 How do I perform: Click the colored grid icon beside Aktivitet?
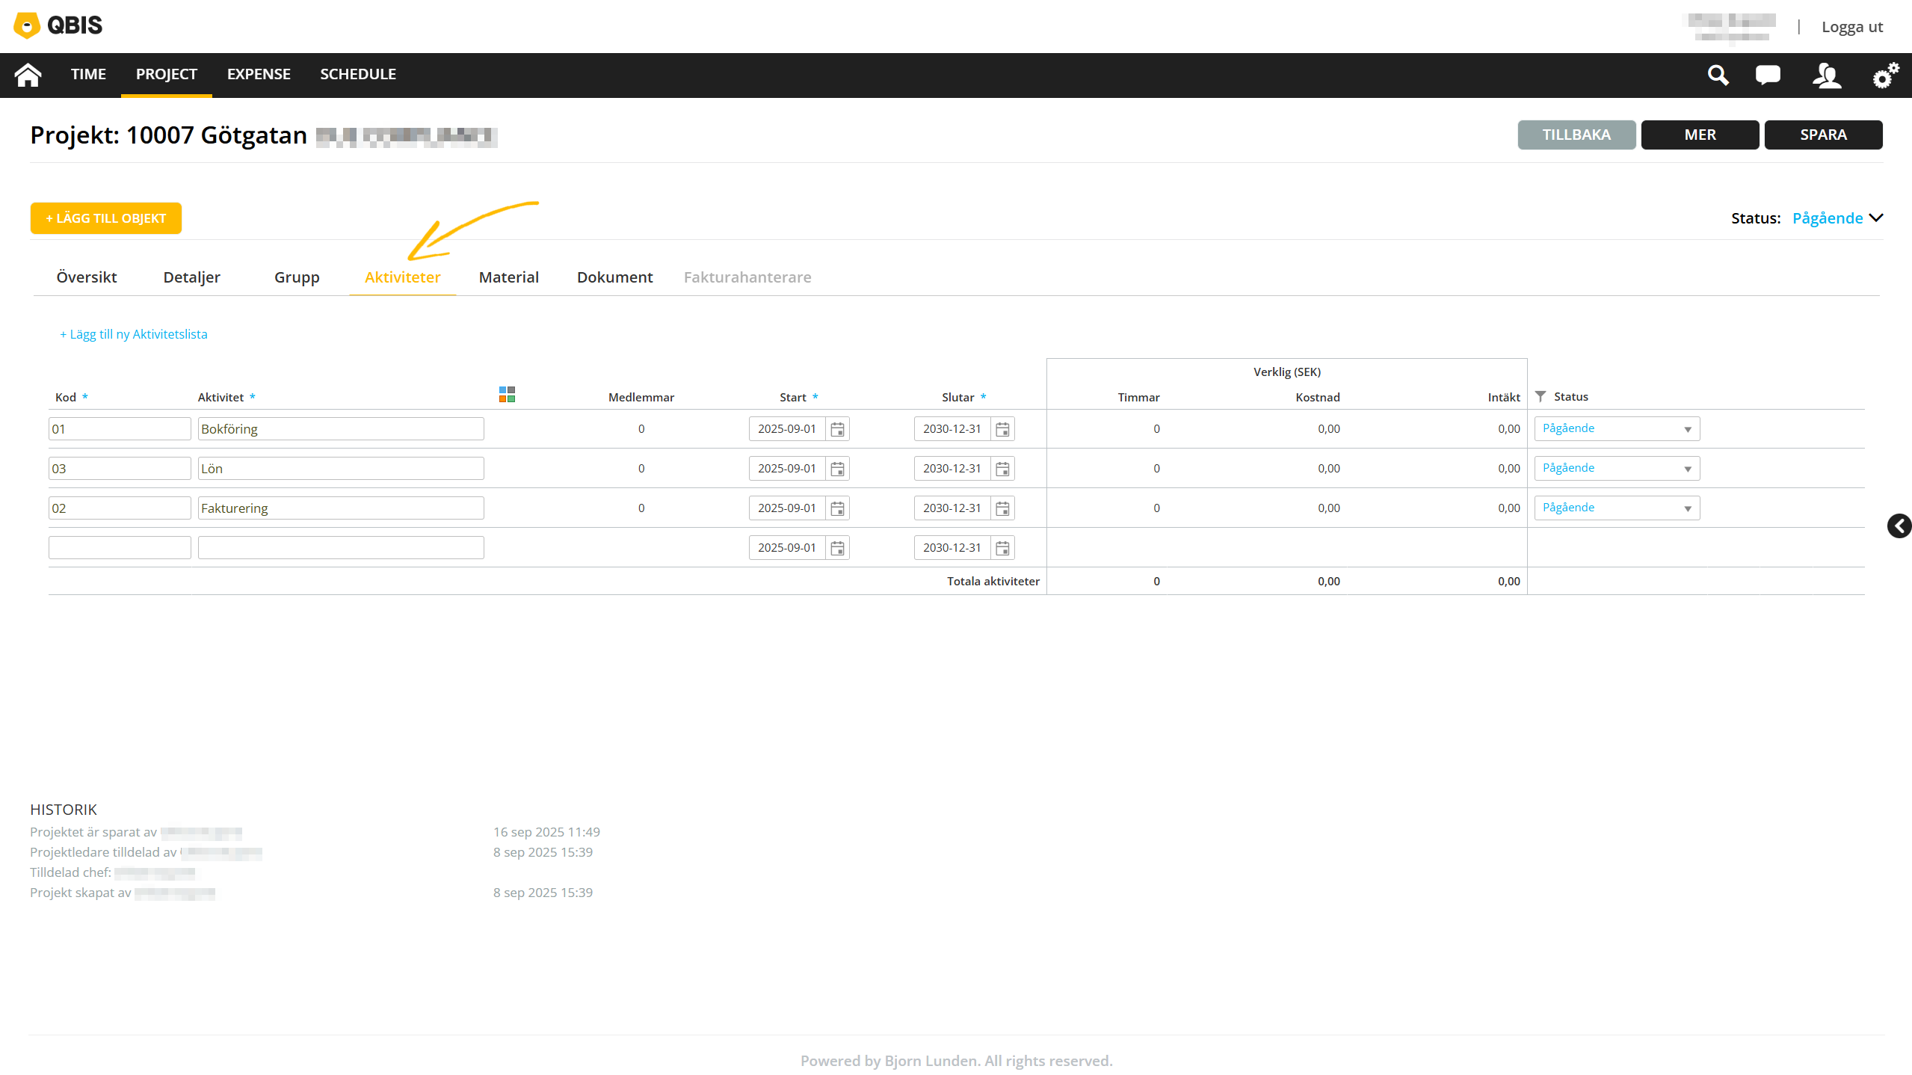507,395
